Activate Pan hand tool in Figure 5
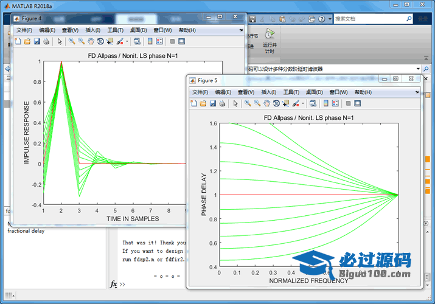Screen dimensions: 435x304 (267, 103)
